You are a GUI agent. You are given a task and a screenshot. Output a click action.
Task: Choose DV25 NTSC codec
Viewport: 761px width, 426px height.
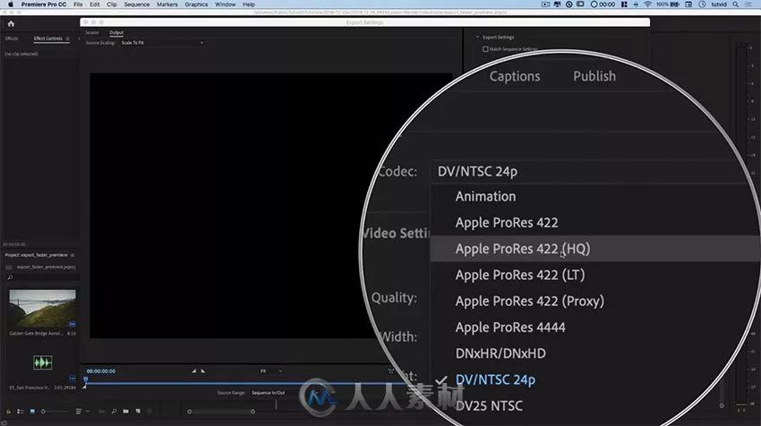click(489, 405)
